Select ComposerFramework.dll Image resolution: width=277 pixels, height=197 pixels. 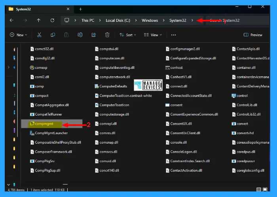(x=51, y=152)
